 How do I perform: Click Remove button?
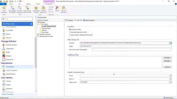click(x=167, y=67)
